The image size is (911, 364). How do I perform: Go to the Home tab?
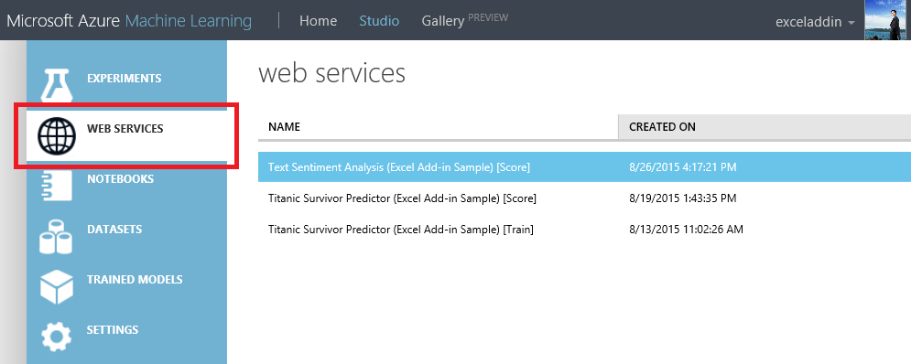pyautogui.click(x=318, y=21)
